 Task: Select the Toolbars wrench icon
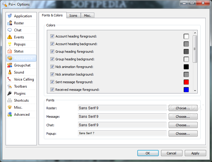[10, 86]
